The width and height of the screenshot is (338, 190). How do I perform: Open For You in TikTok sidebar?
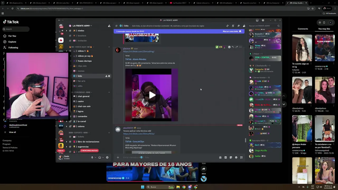click(x=12, y=36)
